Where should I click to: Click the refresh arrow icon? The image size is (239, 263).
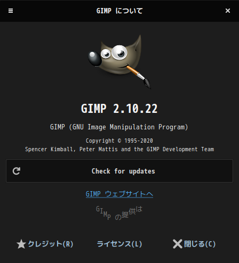(17, 171)
